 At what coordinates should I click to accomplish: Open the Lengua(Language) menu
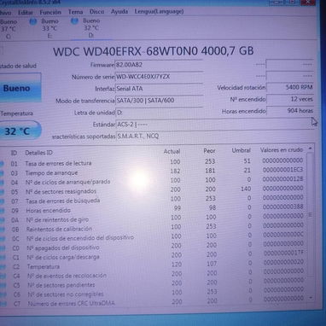point(159,12)
